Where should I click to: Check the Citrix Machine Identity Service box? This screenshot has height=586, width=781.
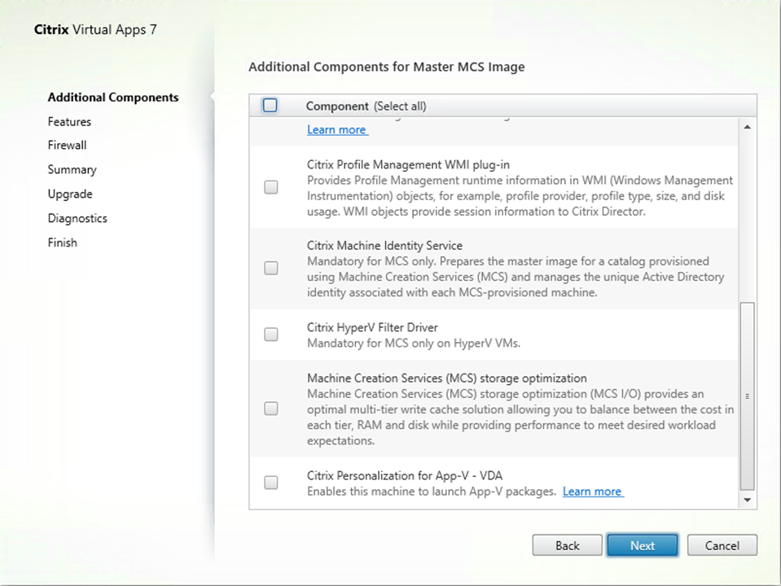tap(271, 269)
